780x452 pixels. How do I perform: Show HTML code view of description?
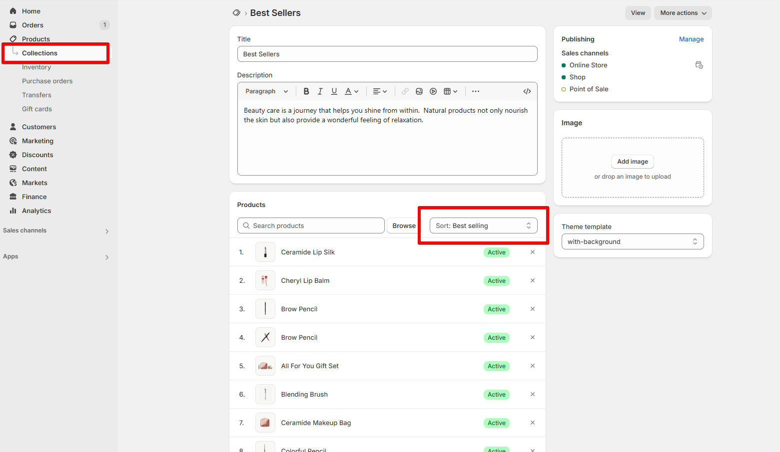click(x=527, y=91)
